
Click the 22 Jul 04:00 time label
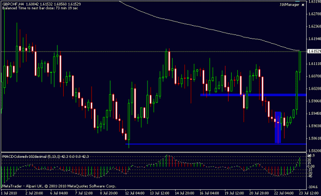tap(284, 193)
